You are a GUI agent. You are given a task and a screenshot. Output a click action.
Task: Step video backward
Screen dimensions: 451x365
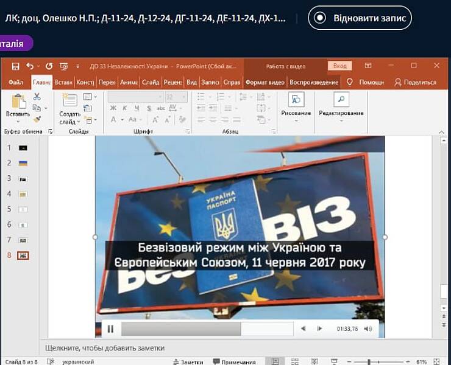[x=303, y=328]
